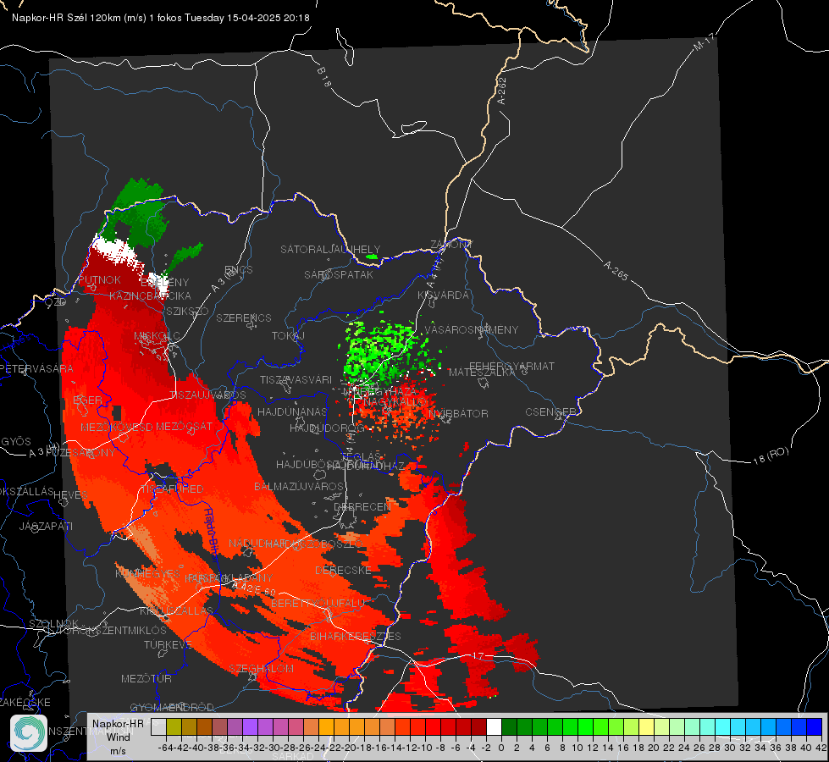Click the A 42 E 60 road label
Image resolution: width=829 pixels, height=762 pixels.
254,588
